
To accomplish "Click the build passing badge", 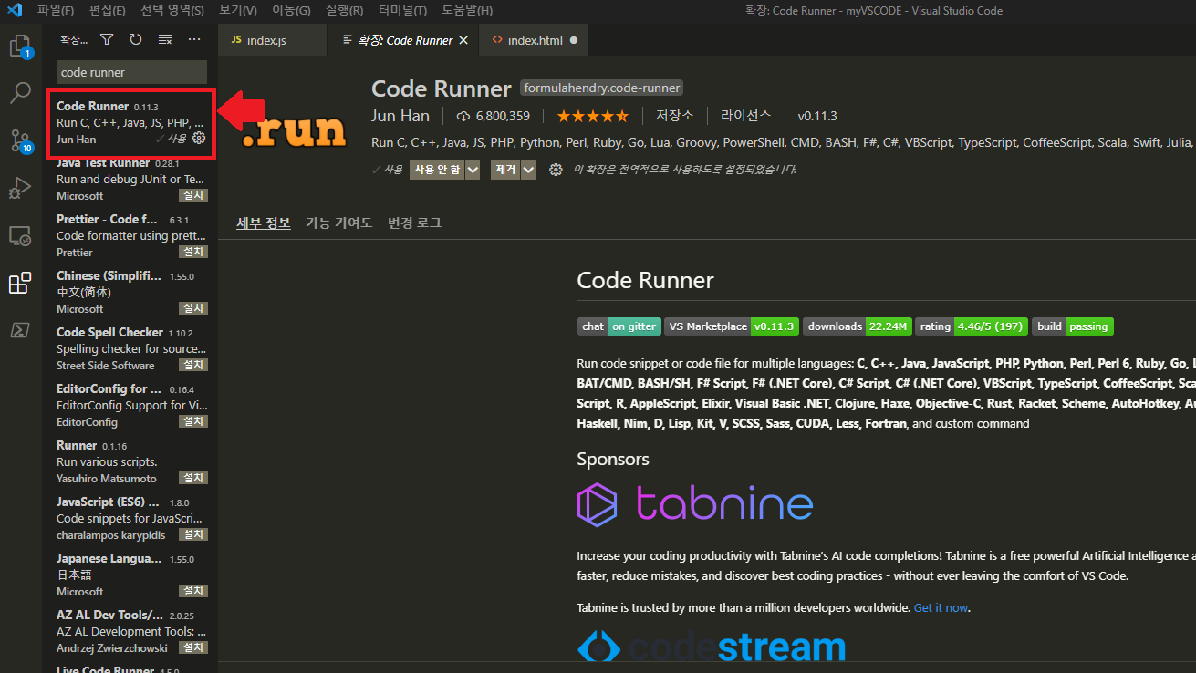I will (1073, 326).
